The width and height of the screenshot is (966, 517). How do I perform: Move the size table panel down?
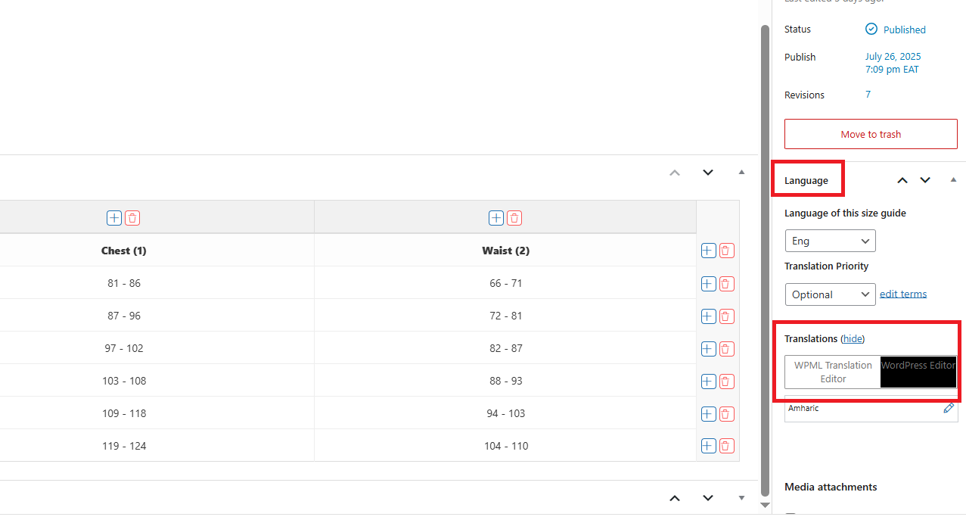point(708,173)
